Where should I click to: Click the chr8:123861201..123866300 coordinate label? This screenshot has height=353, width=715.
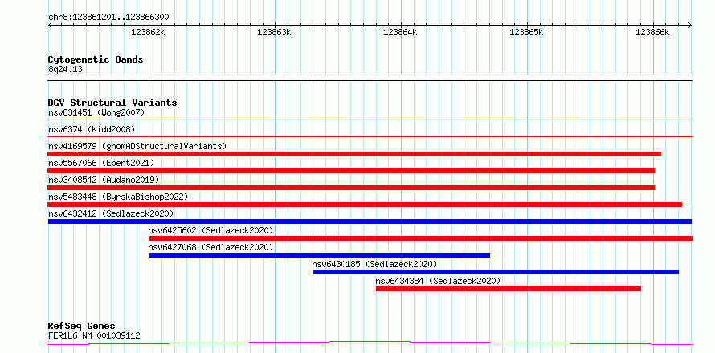108,18
